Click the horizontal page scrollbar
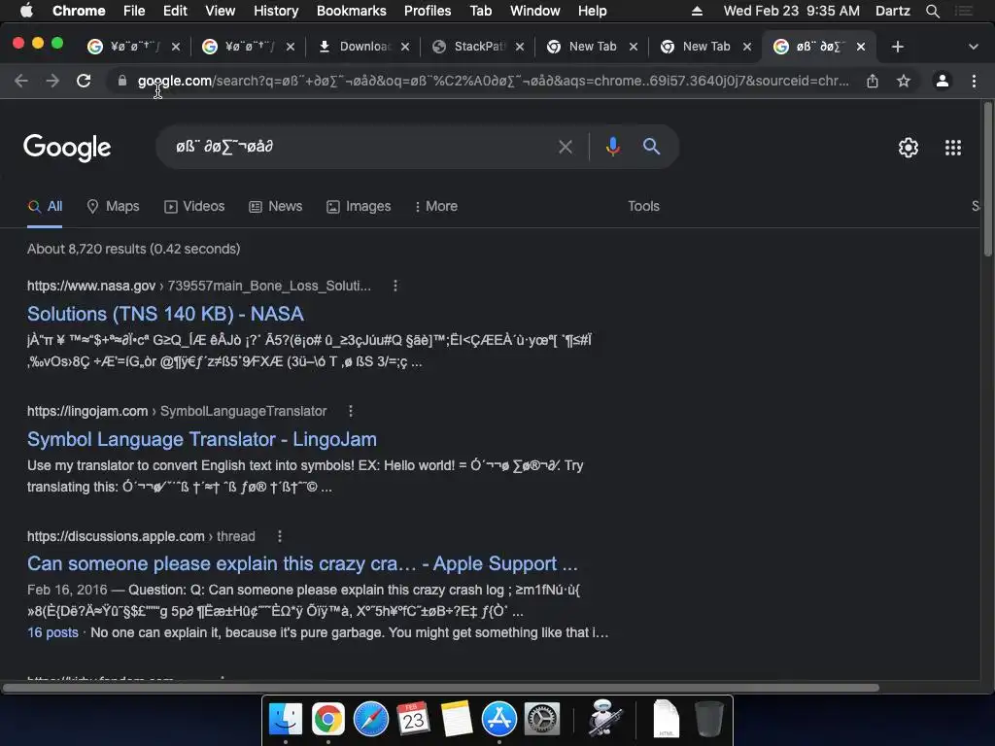Screen dimensions: 995x746 tap(441, 688)
